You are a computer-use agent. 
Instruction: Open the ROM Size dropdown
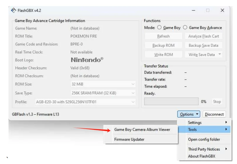click(103, 84)
